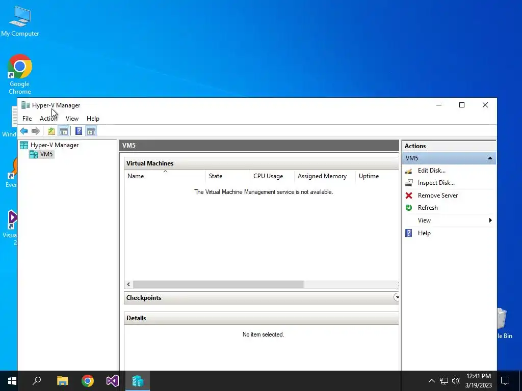The width and height of the screenshot is (522, 391).
Task: Open Help from the Actions pane
Action: [424, 233]
